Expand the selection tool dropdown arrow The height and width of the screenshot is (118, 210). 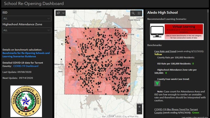63,13
